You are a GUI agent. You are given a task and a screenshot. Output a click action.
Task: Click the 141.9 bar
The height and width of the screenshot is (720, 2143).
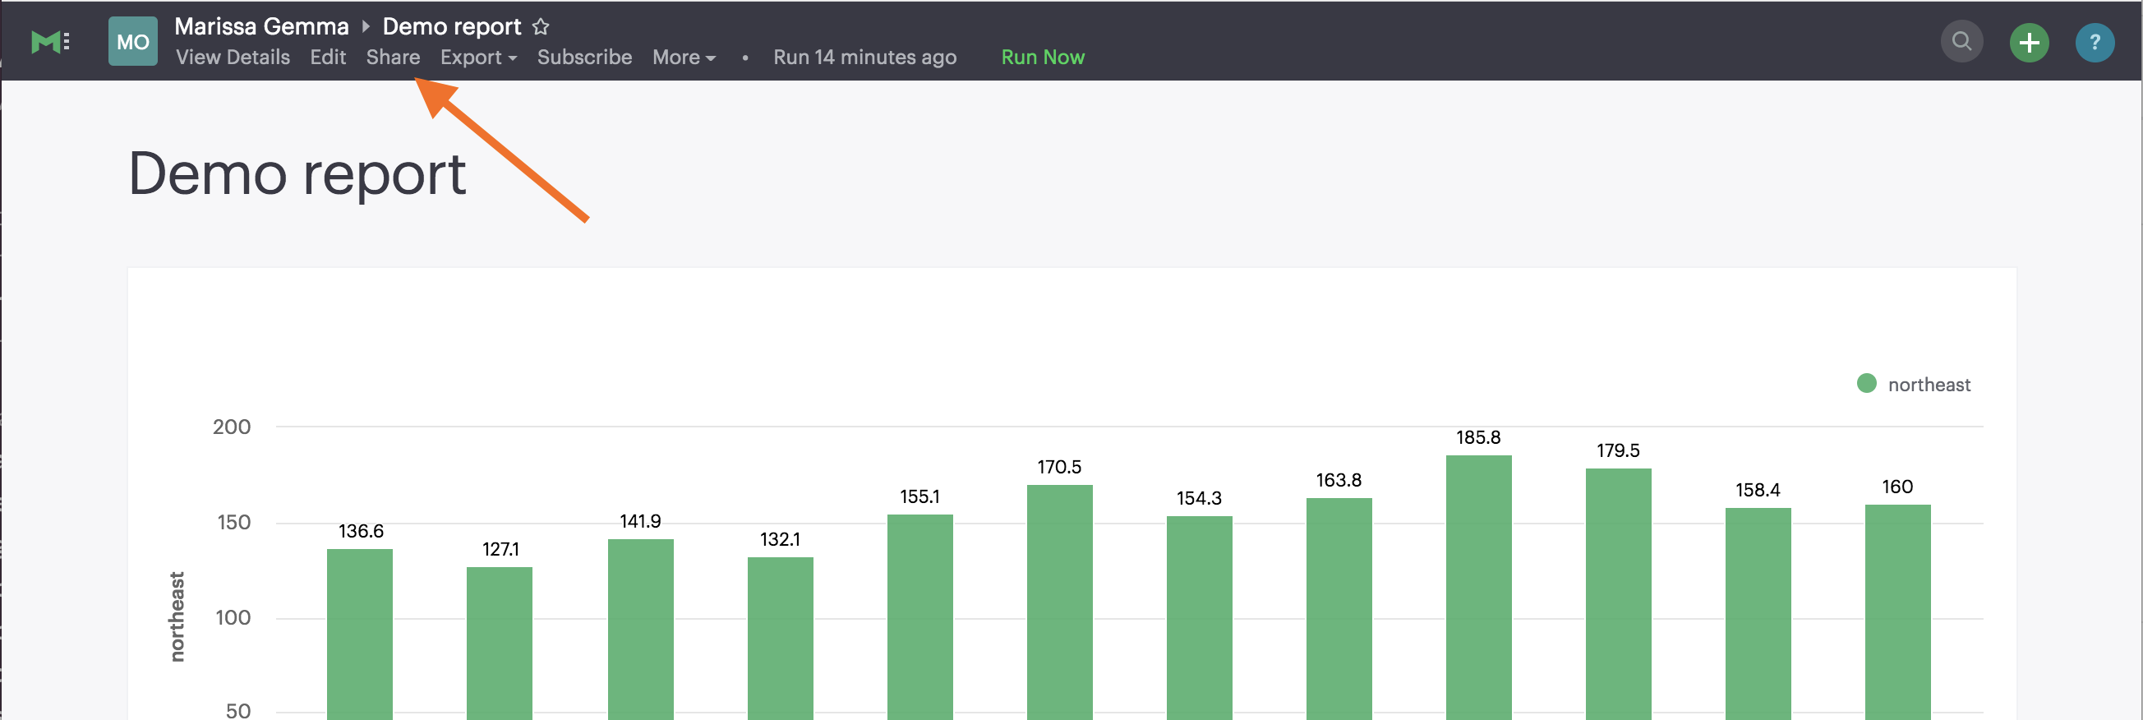tap(641, 630)
